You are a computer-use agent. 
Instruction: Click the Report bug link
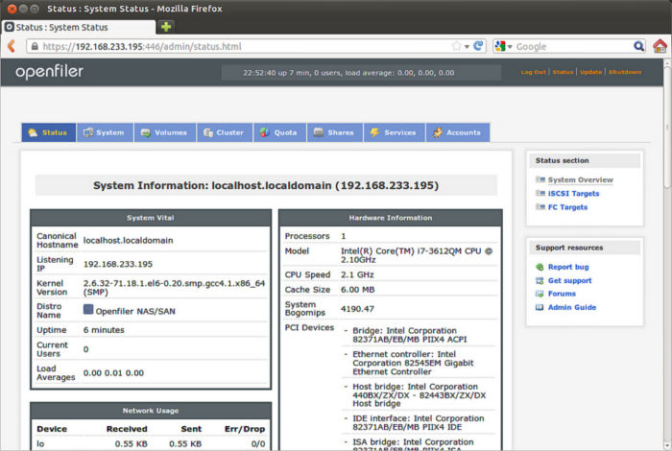coord(567,267)
